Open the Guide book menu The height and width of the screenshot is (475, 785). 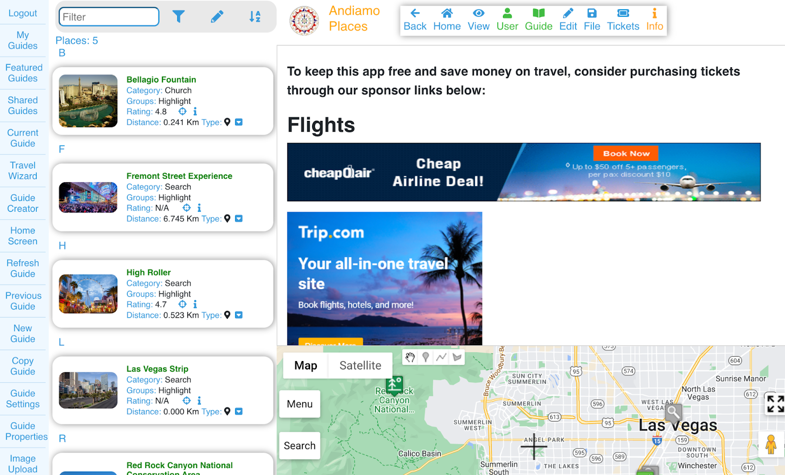539,20
